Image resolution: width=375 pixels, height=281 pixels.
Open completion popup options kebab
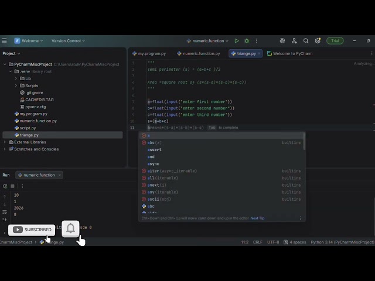coord(301,218)
